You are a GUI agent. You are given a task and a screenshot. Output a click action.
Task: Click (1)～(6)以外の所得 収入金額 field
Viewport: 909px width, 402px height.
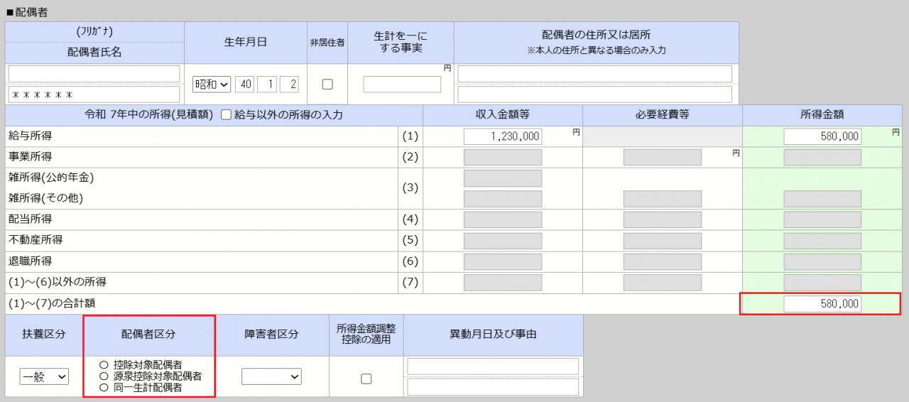click(x=503, y=283)
